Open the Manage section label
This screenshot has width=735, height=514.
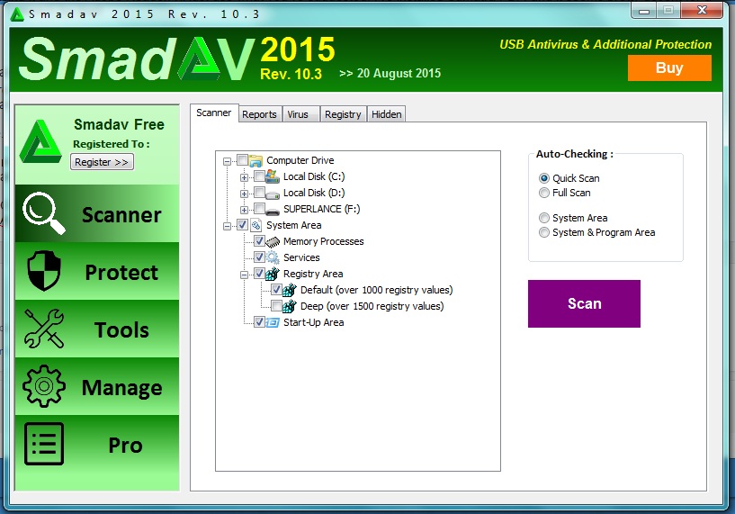point(121,388)
